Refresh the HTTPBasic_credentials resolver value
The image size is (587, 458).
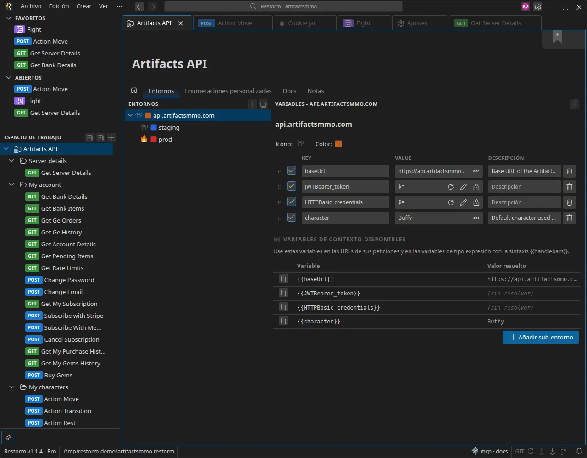coord(451,202)
